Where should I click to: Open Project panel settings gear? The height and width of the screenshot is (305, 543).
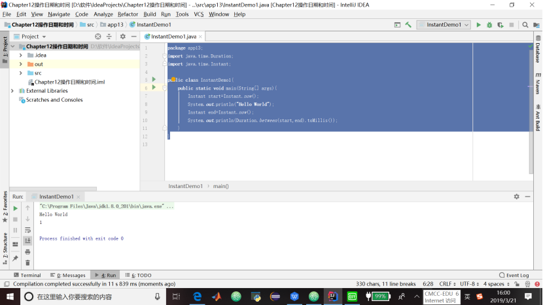(x=122, y=37)
